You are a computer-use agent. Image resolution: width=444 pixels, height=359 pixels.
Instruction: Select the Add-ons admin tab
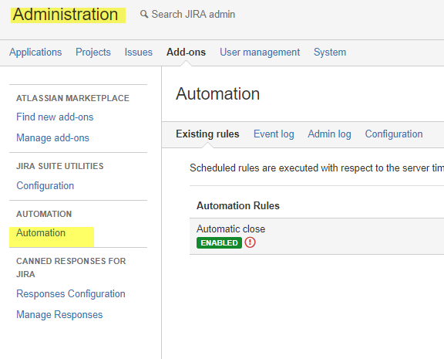pyautogui.click(x=186, y=52)
